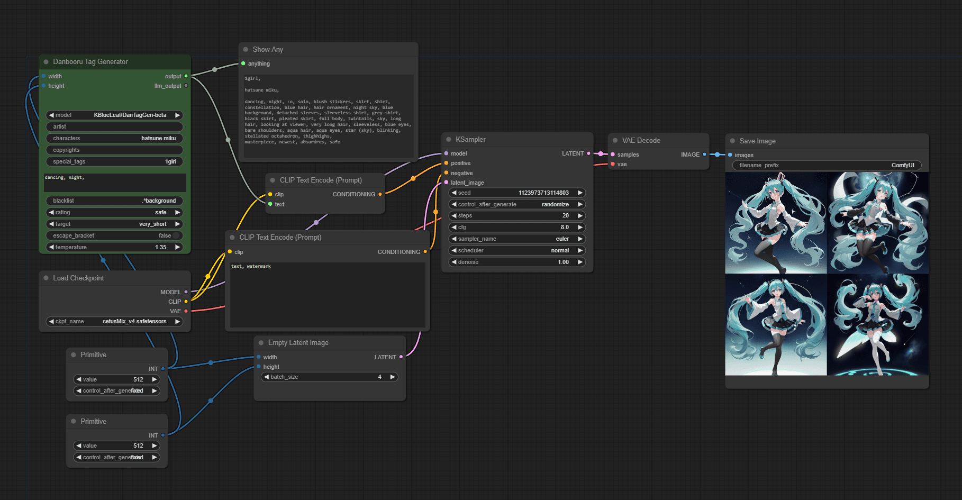
Task: Click the characters field with hatsune miku
Action: (x=114, y=138)
